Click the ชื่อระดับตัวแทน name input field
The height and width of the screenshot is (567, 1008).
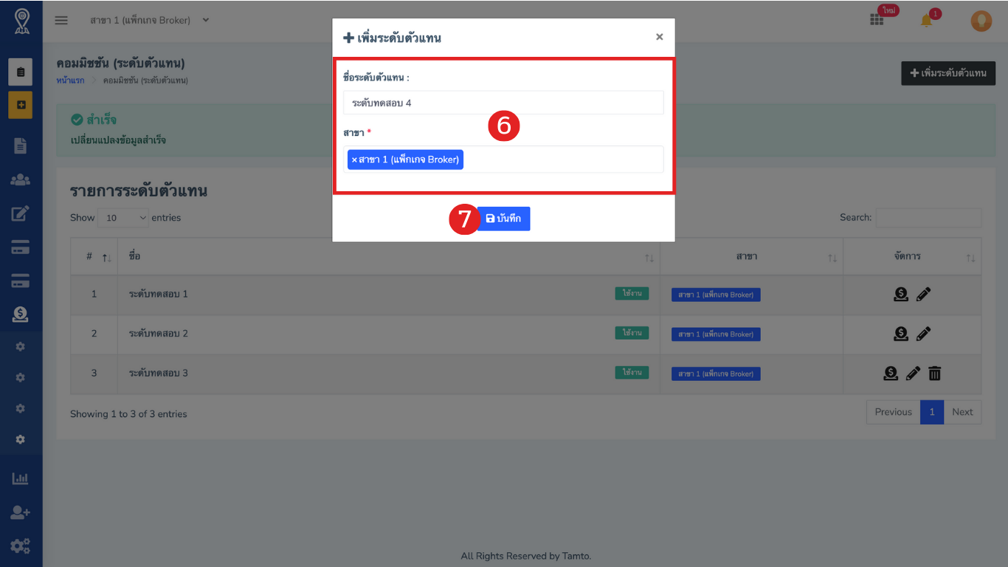[x=503, y=103]
